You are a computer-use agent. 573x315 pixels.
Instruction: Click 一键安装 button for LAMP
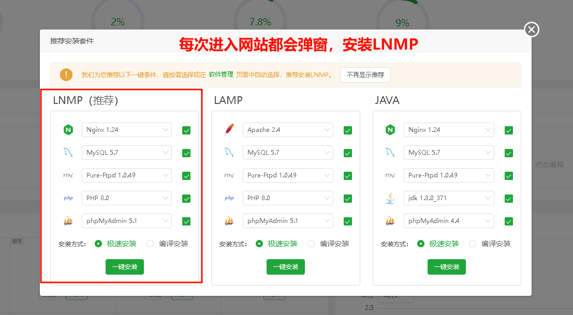(285, 267)
